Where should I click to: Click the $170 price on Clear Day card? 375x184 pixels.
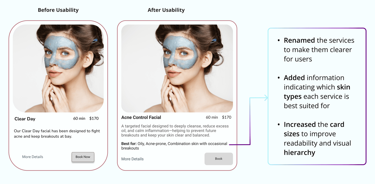[x=94, y=119]
